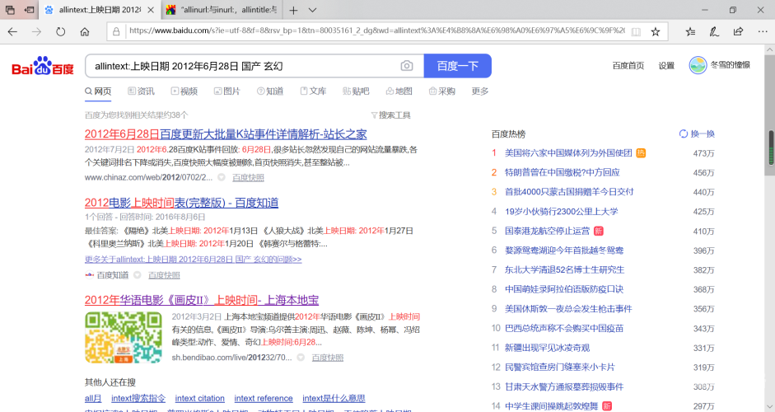775x412 pixels.
Task: Click related search intext citation
Action: [199, 398]
